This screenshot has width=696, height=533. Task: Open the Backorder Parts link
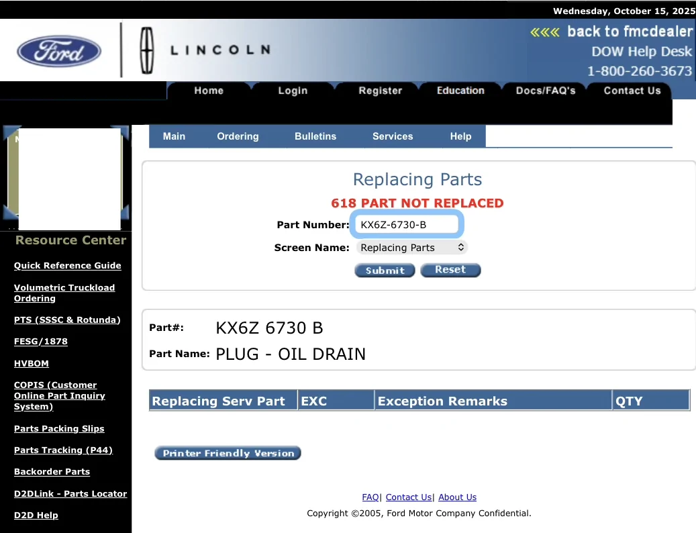[52, 472]
